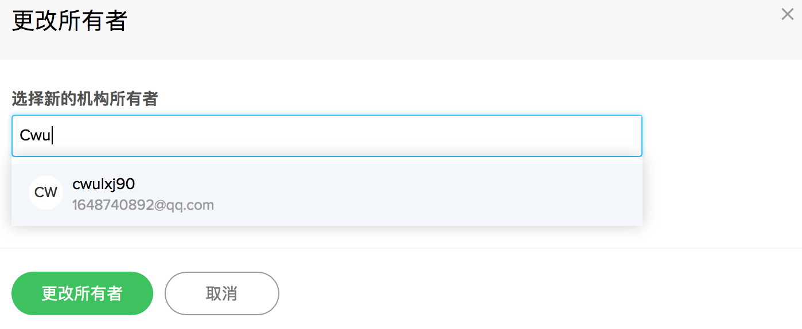Viewport: 802px width, 329px height.
Task: Focus the new owner search field
Action: (x=326, y=136)
